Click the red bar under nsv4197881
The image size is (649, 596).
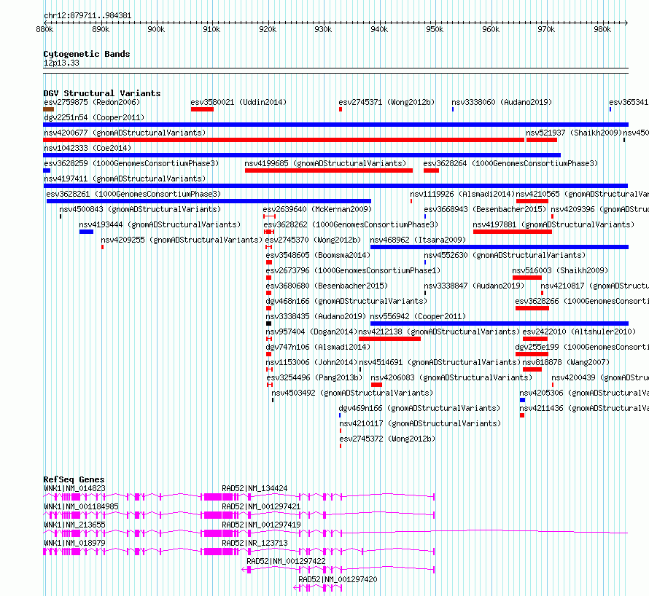[x=513, y=232]
